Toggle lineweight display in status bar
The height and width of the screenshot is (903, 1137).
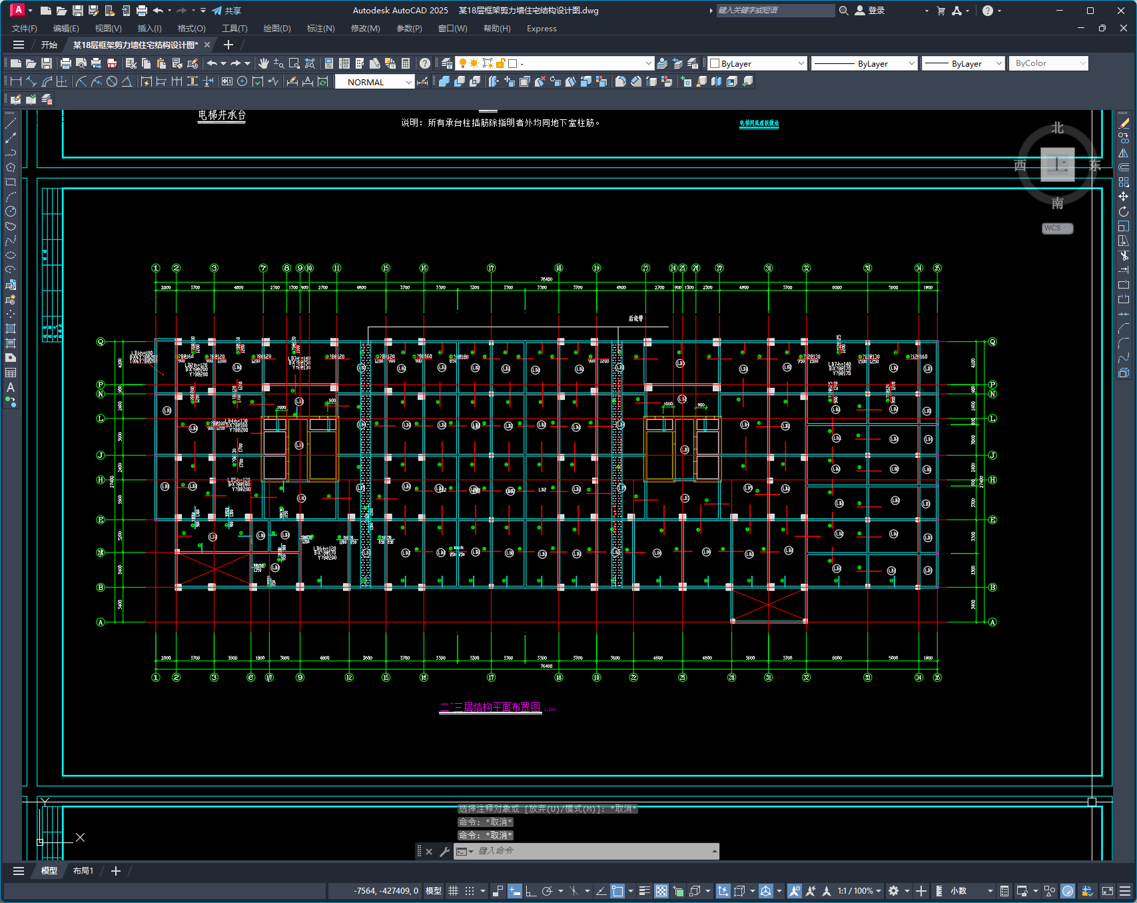tap(644, 891)
